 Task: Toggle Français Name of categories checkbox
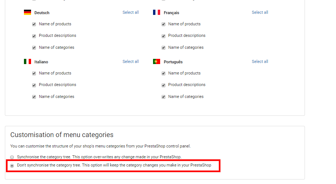pyautogui.click(x=164, y=48)
